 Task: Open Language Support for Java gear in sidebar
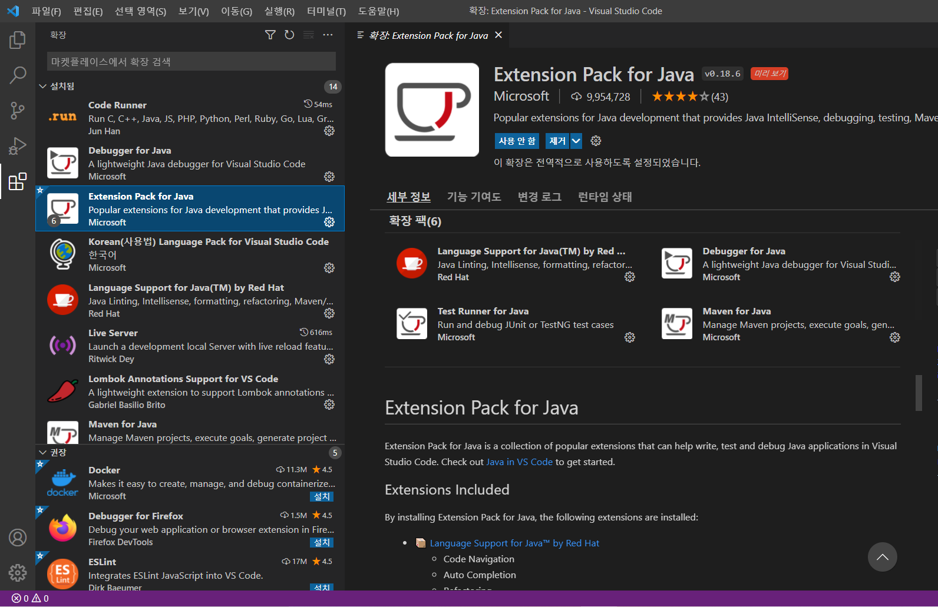pyautogui.click(x=329, y=313)
